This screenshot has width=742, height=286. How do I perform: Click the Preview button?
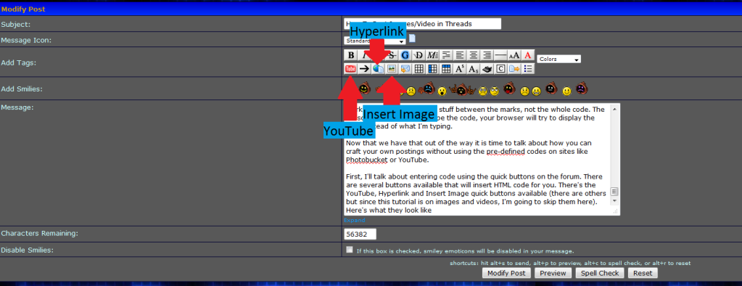pyautogui.click(x=553, y=273)
